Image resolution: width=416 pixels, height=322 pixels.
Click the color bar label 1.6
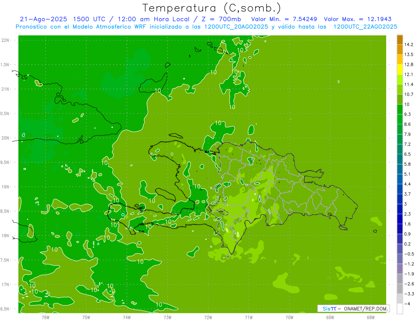407,224
